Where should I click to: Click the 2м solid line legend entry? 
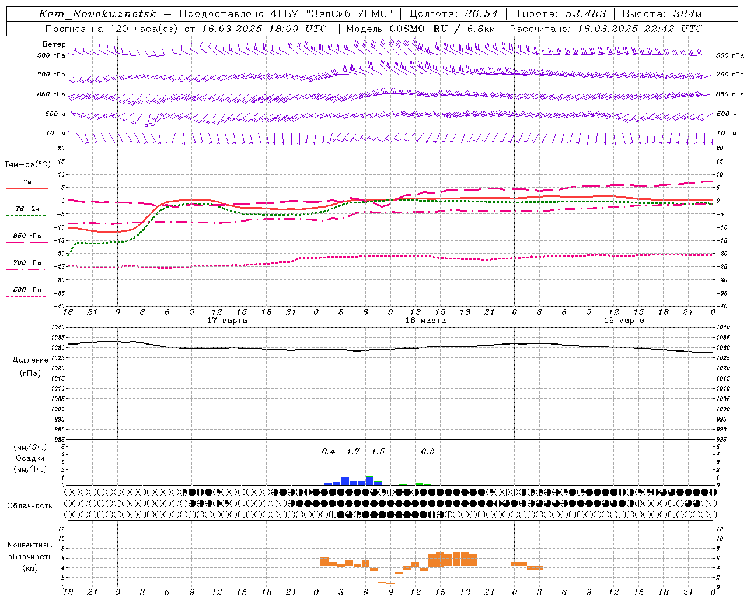coord(27,184)
